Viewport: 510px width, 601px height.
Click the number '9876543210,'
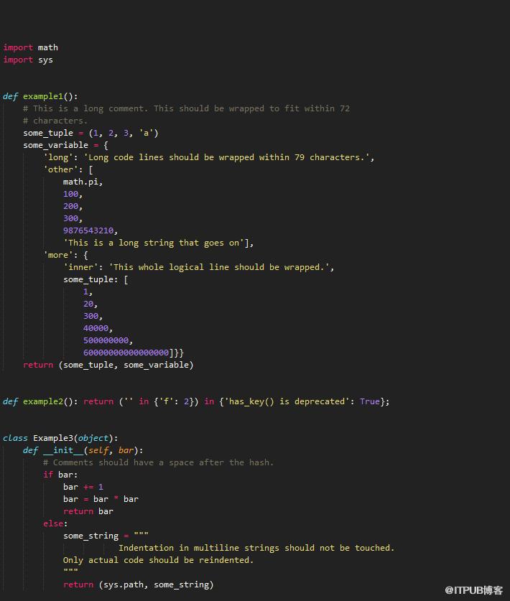pos(91,230)
